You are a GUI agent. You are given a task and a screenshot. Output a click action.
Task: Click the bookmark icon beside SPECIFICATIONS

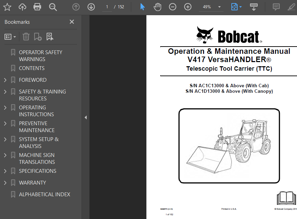point(13,171)
